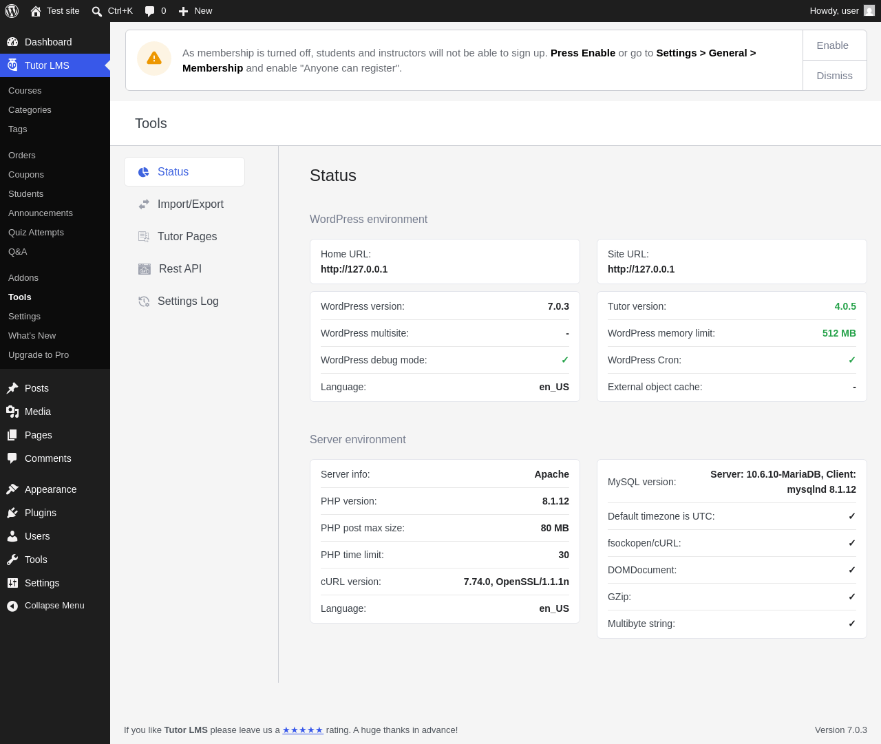Click the Enable button in the notice

[834, 45]
